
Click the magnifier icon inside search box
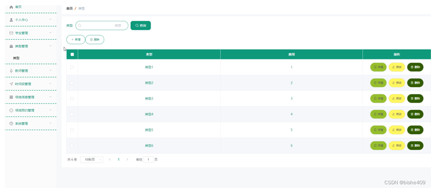80,26
